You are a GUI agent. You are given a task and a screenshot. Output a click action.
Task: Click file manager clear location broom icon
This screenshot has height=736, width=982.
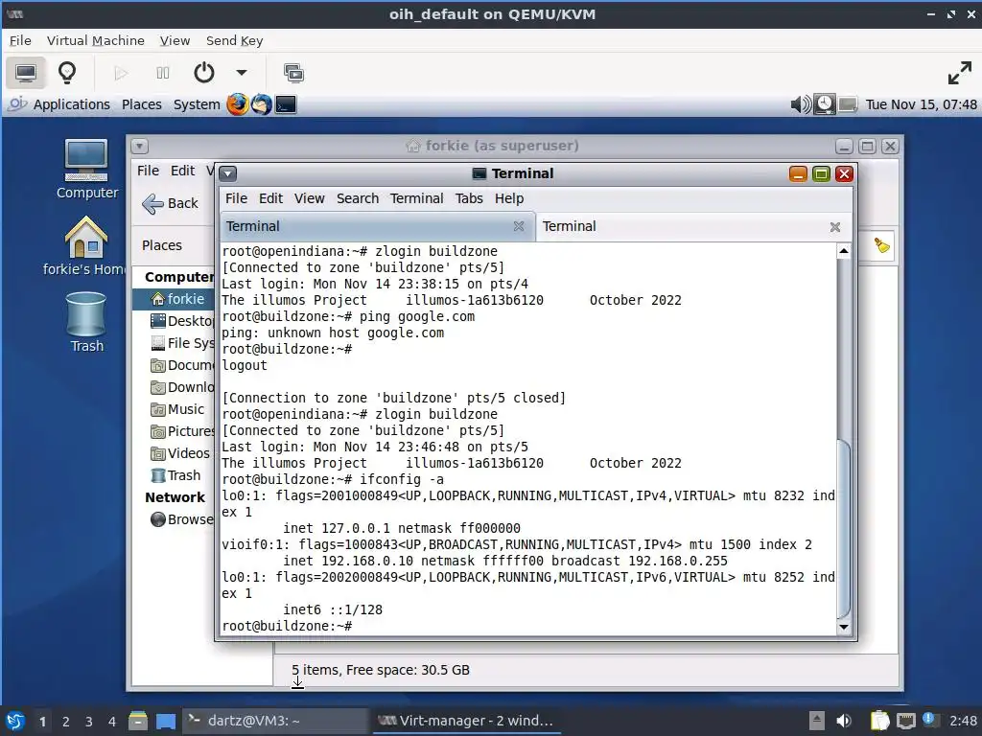click(882, 245)
